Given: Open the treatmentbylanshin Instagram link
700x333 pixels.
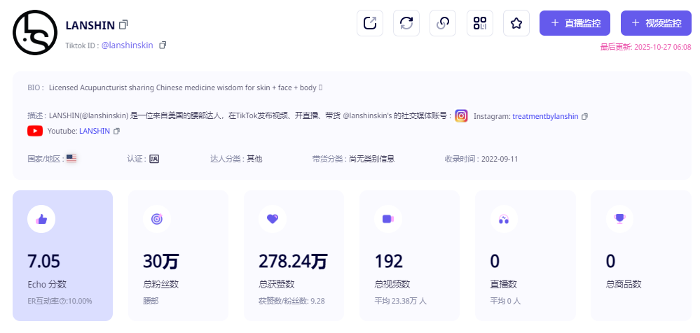Looking at the screenshot, I should [x=545, y=116].
